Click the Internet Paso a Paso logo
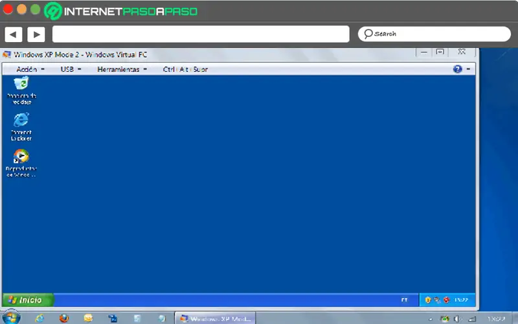Viewport: 518px width, 324px height. 121,11
